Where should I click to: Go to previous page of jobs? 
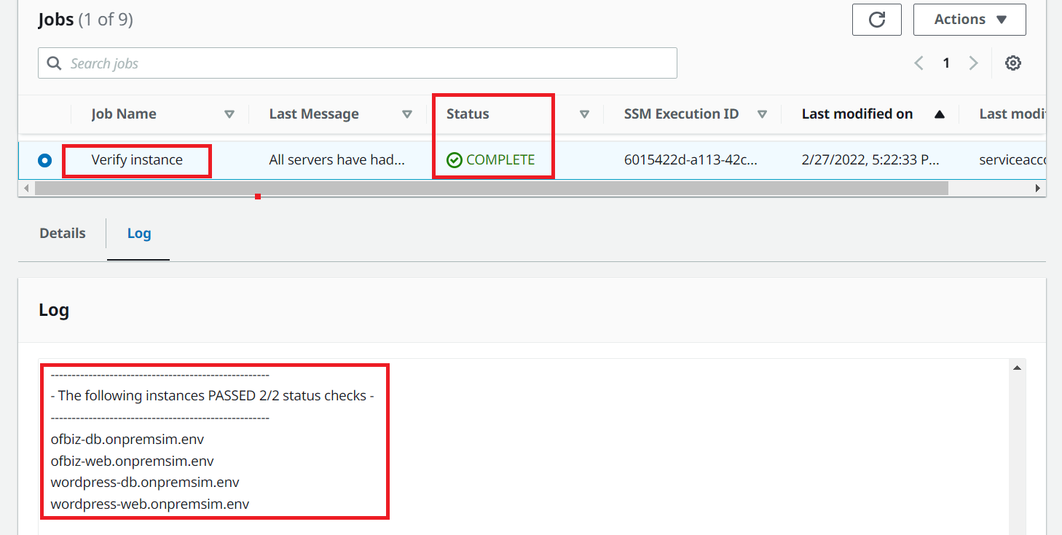pyautogui.click(x=919, y=63)
